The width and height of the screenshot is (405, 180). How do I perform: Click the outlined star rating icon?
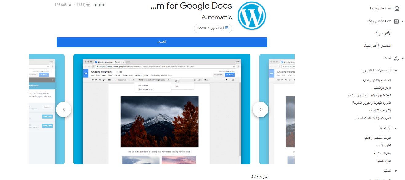tap(88, 5)
